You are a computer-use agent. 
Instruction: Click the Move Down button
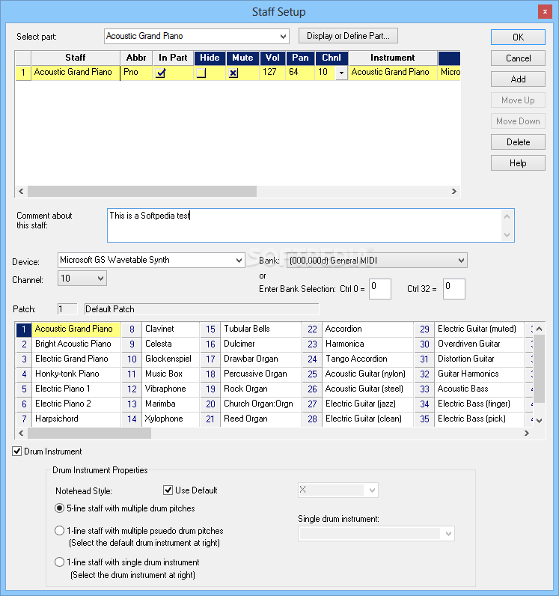pos(518,121)
